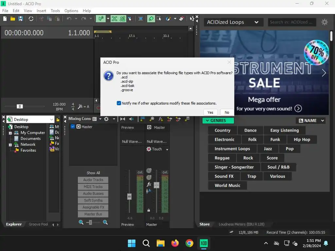The width and height of the screenshot is (335, 251).
Task: Zoom in with the plus magnifier icon
Action: coord(105,222)
